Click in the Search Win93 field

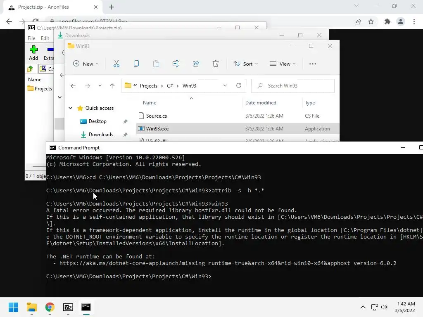coord(293,86)
